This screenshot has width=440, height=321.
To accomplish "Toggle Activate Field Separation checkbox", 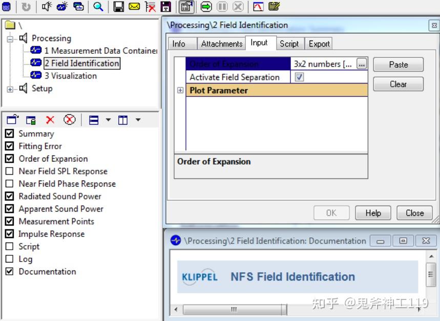I will tap(299, 77).
